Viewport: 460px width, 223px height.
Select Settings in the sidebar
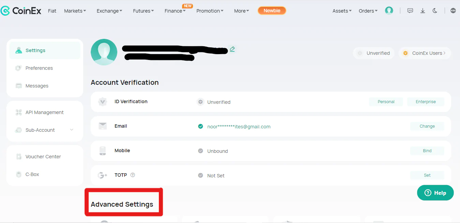[45, 50]
